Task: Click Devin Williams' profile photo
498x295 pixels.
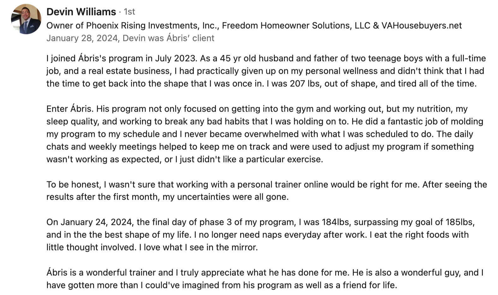Action: [26, 19]
